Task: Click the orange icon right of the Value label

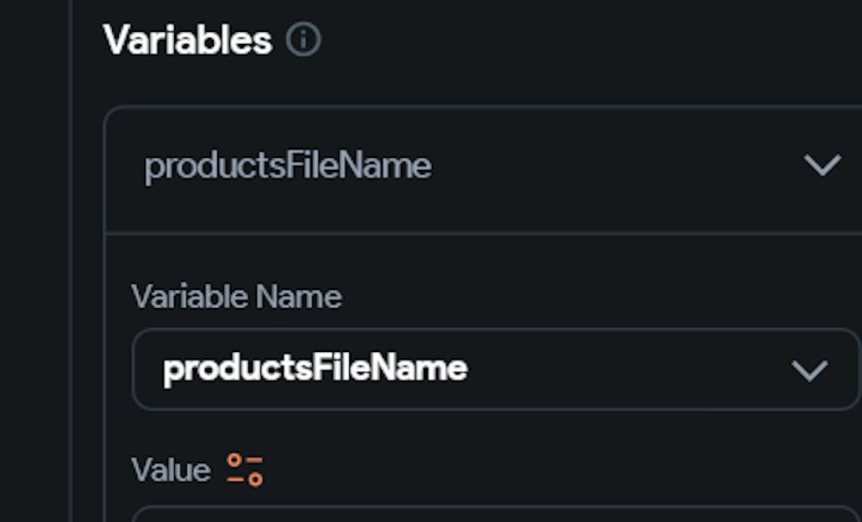Action: click(x=245, y=469)
